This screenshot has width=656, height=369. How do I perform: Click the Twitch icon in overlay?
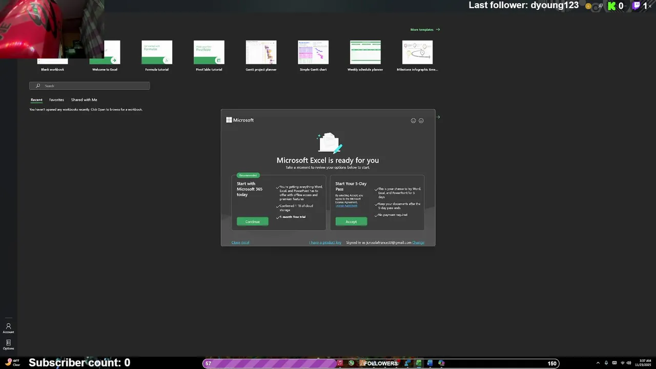[x=636, y=6]
